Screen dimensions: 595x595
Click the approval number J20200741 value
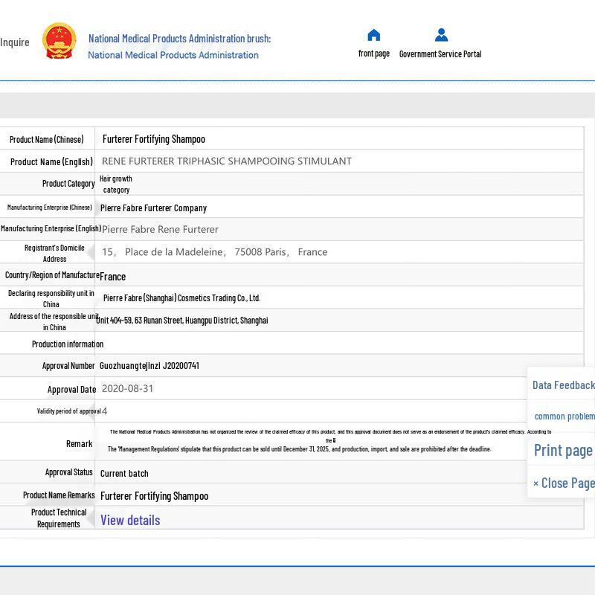[149, 366]
